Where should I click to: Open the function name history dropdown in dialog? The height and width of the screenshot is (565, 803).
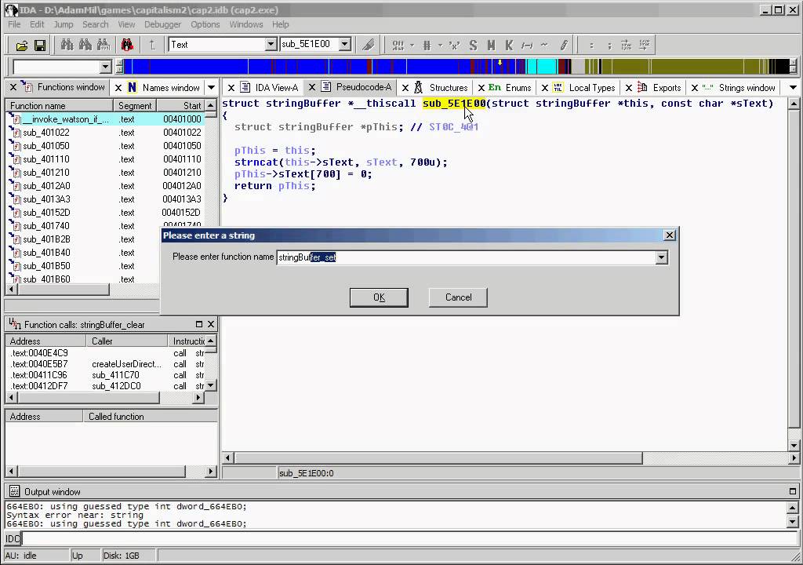661,257
